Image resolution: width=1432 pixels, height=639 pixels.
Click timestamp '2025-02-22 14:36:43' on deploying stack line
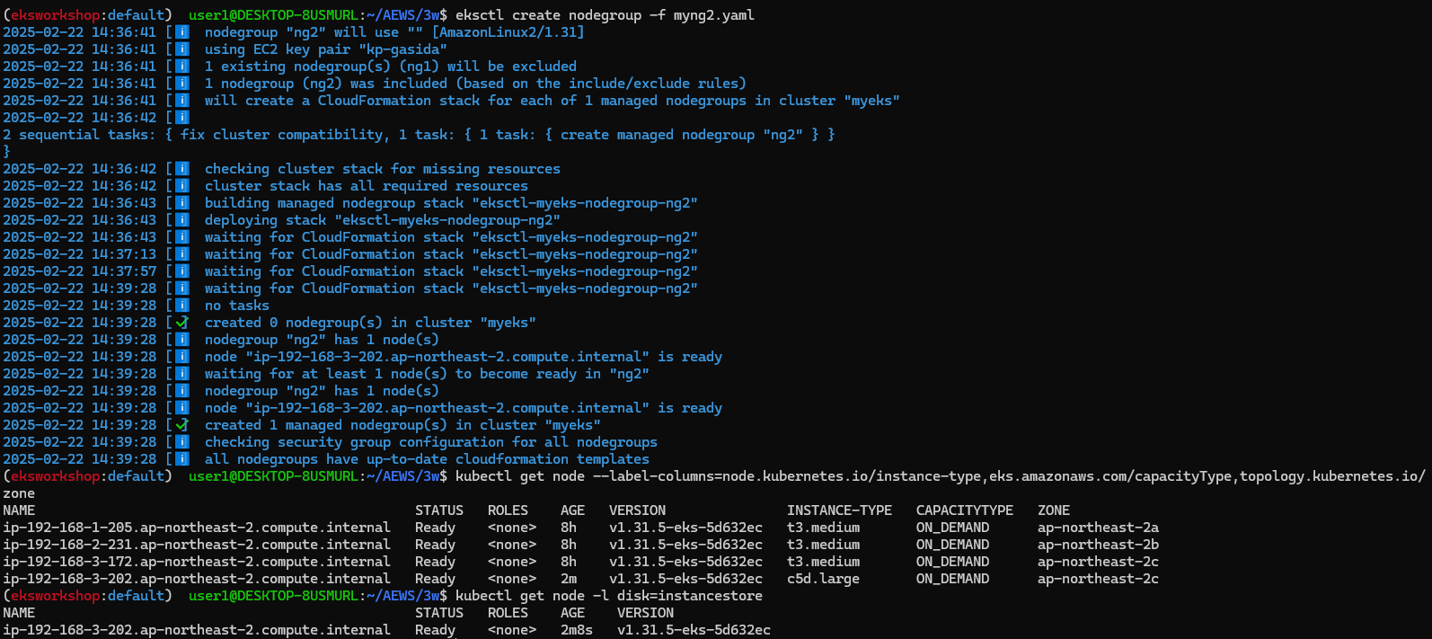point(79,220)
